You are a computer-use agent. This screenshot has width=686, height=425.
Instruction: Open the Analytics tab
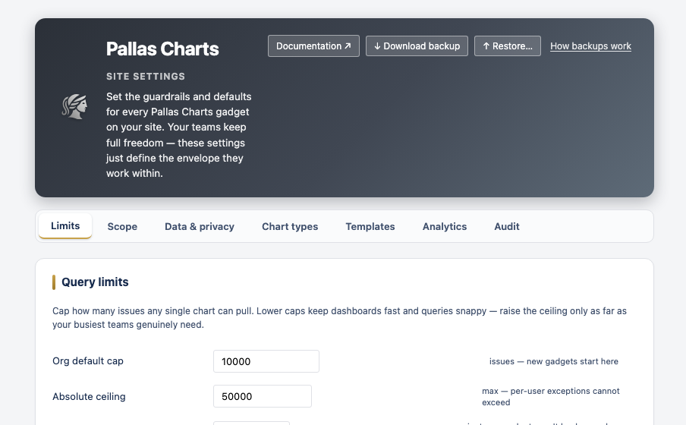[445, 226]
